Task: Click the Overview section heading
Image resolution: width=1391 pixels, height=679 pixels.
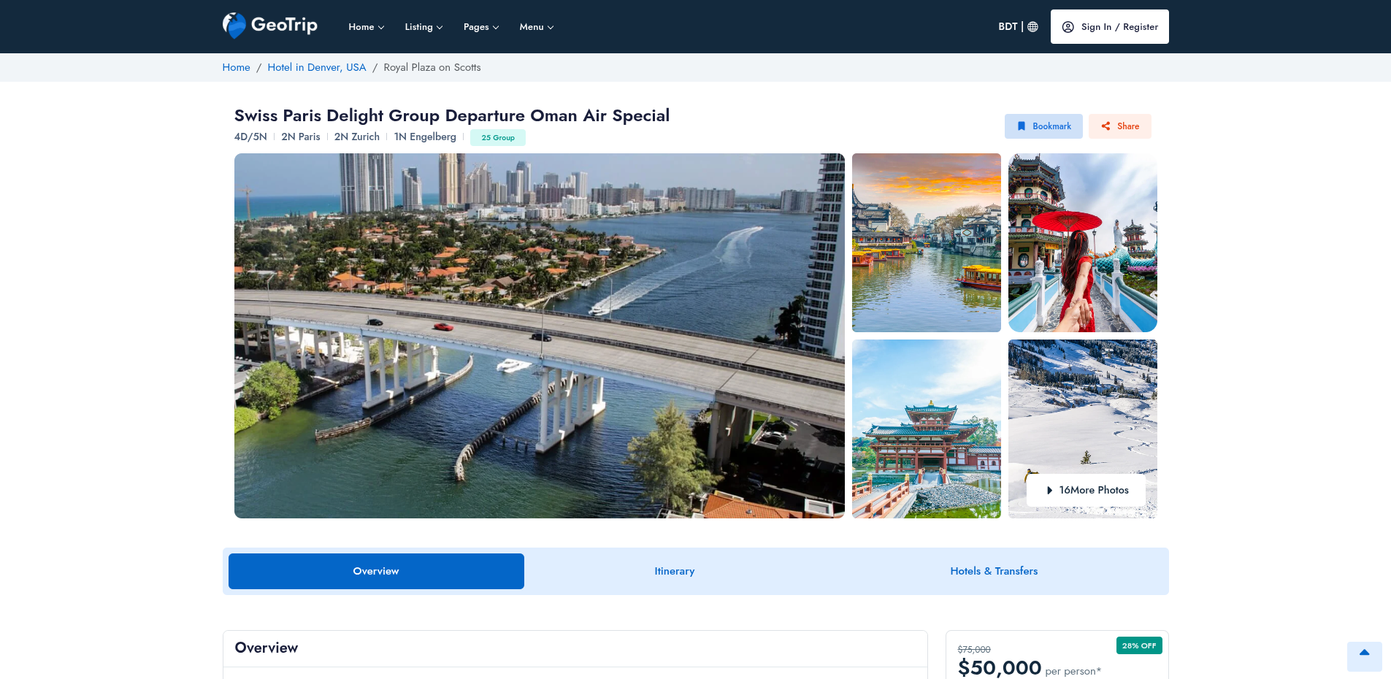Action: [x=267, y=648]
